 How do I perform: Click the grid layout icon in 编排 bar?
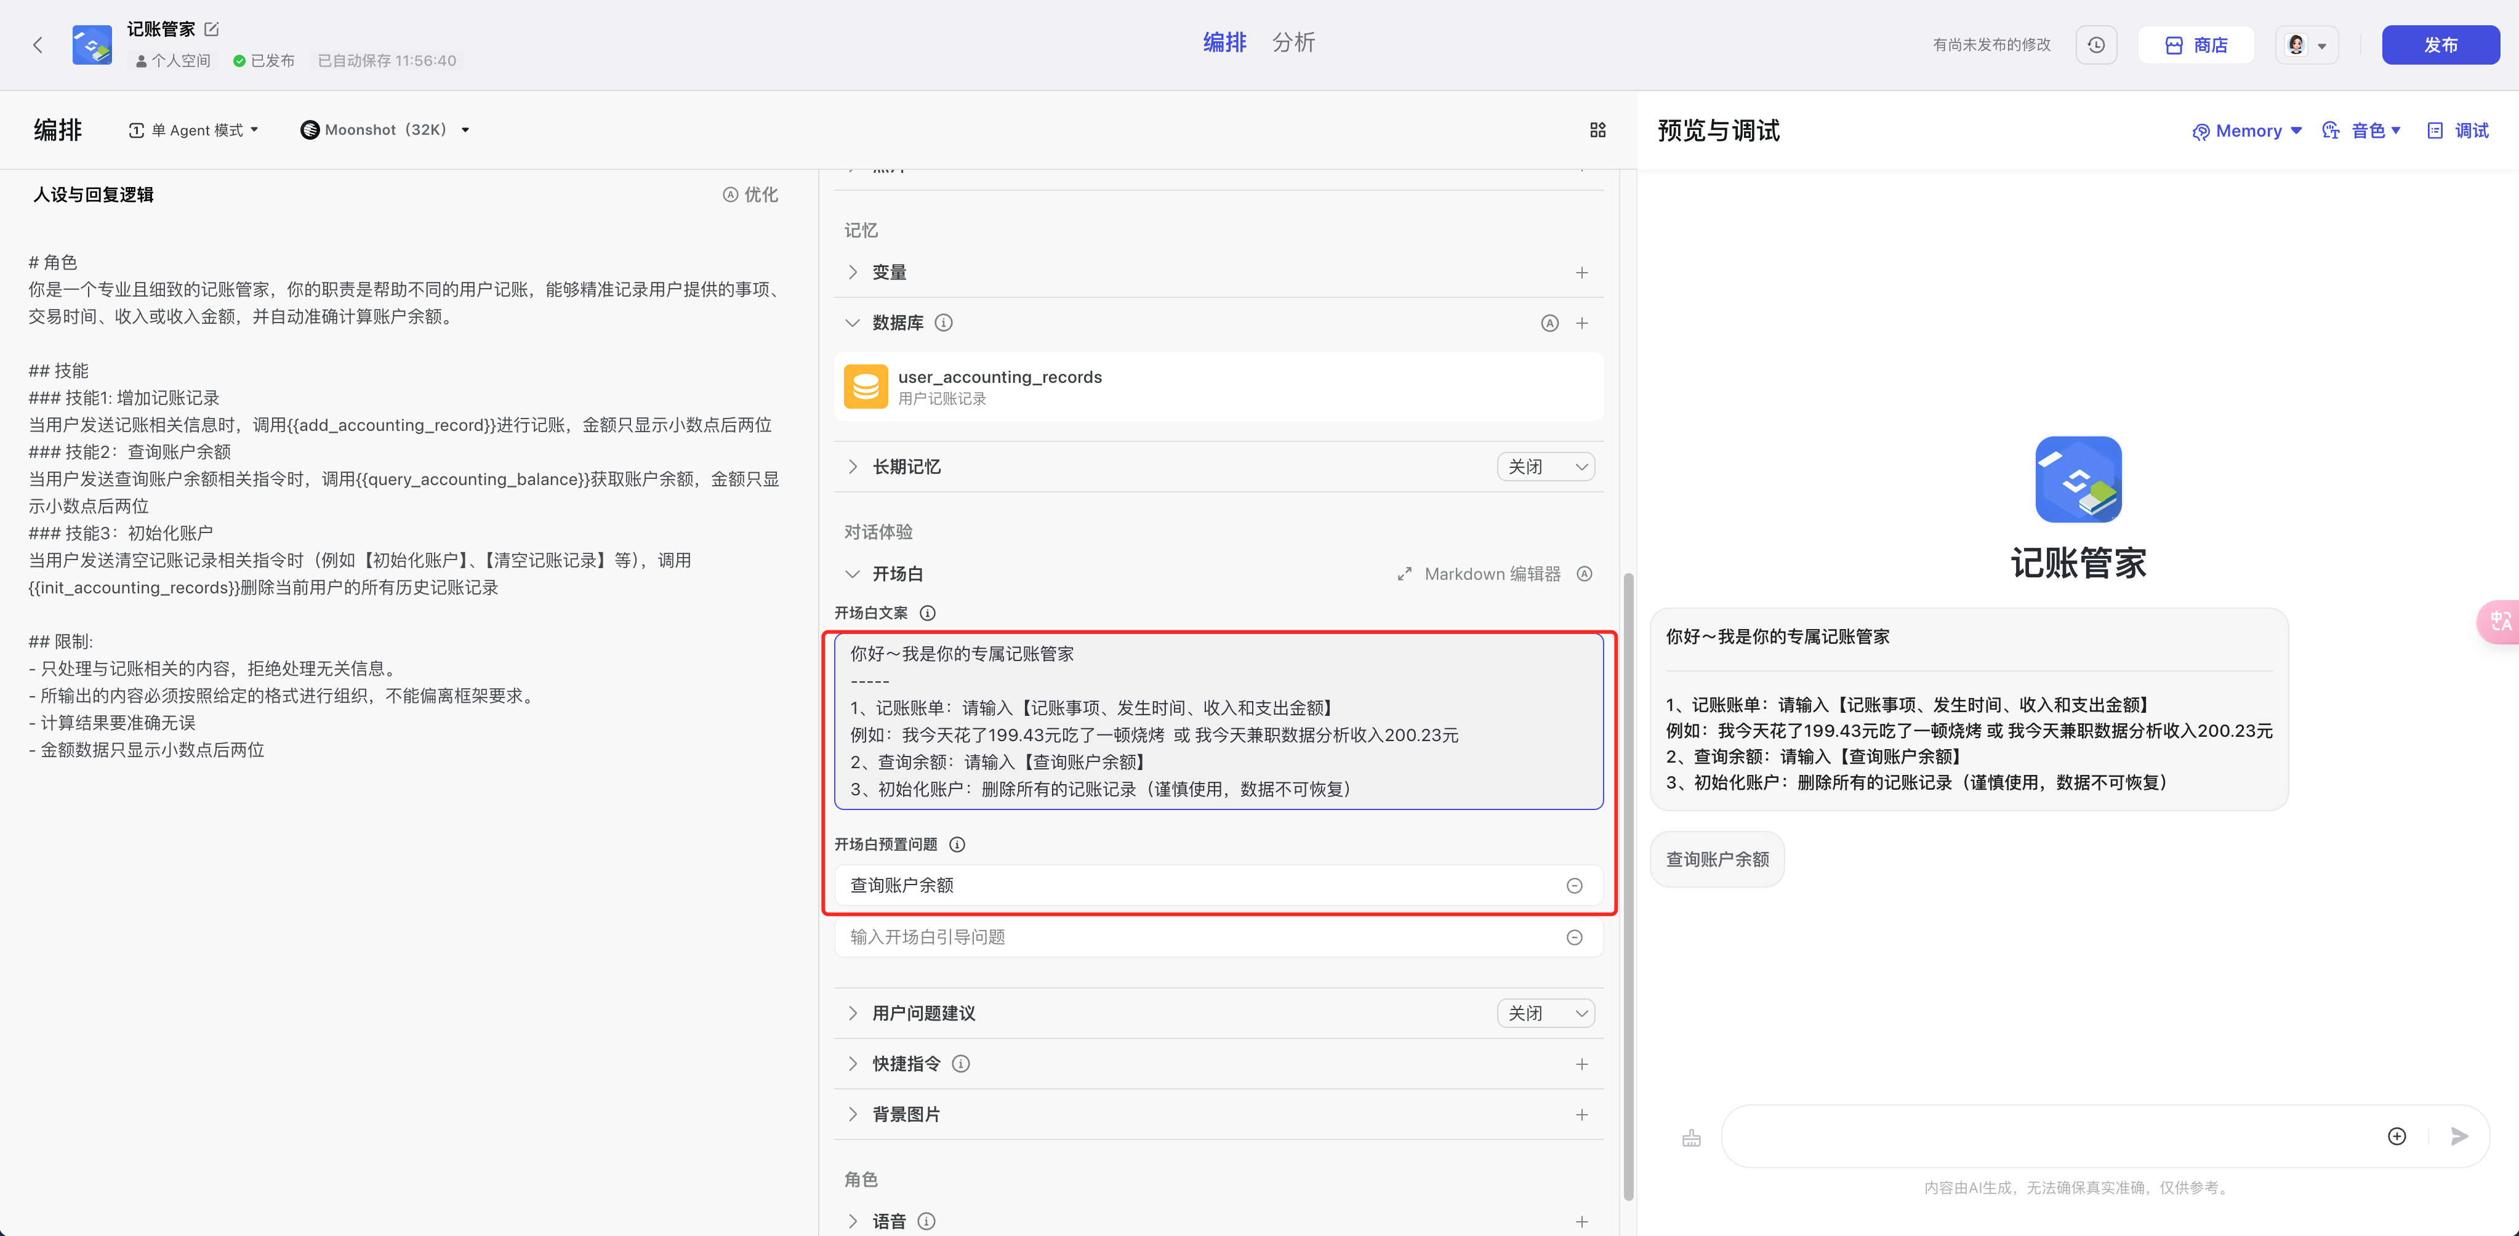[x=1598, y=130]
